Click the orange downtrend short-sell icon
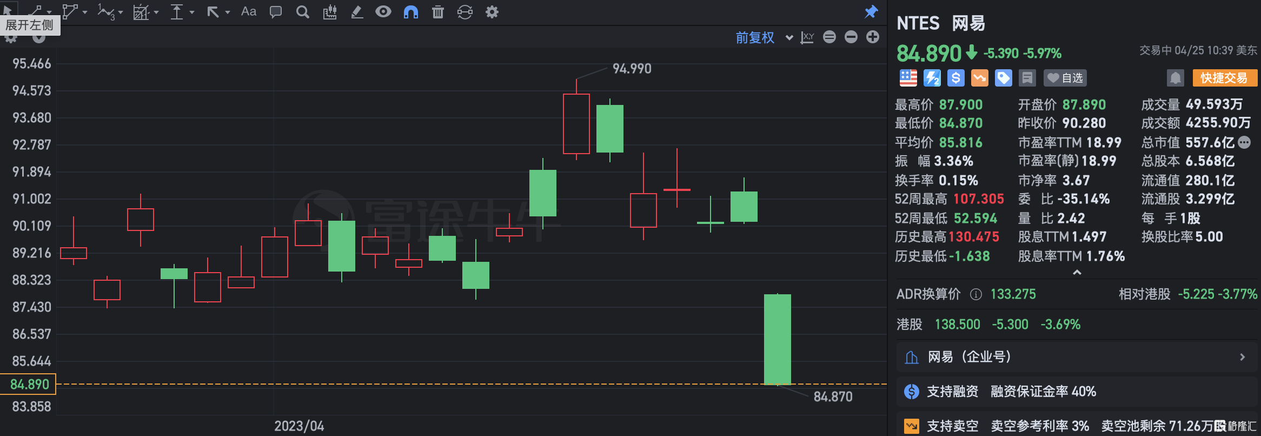Image resolution: width=1261 pixels, height=436 pixels. tap(980, 78)
